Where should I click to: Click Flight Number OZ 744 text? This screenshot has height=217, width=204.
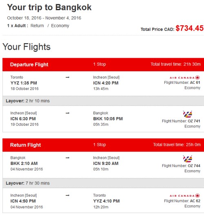(181, 166)
